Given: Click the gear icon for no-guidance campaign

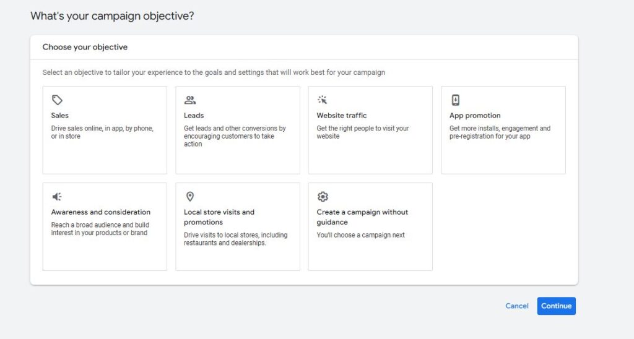Looking at the screenshot, I should tap(323, 197).
